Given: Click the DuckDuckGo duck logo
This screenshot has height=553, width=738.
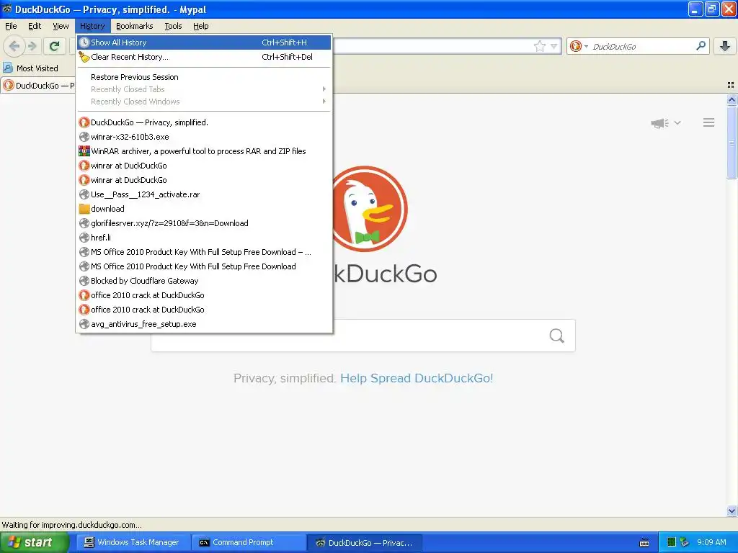Looking at the screenshot, I should (x=370, y=209).
